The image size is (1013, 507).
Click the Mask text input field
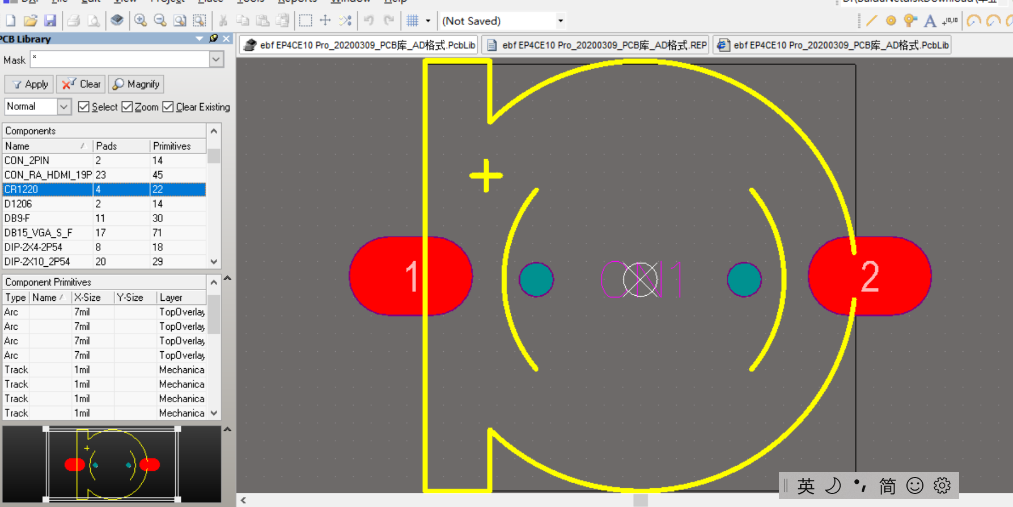click(120, 59)
